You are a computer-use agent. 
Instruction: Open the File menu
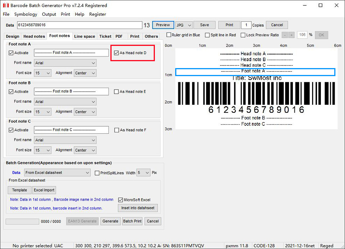[x=6, y=14]
